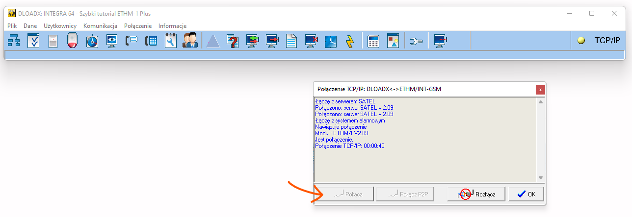Click the Połącz P2P button

[x=410, y=194]
